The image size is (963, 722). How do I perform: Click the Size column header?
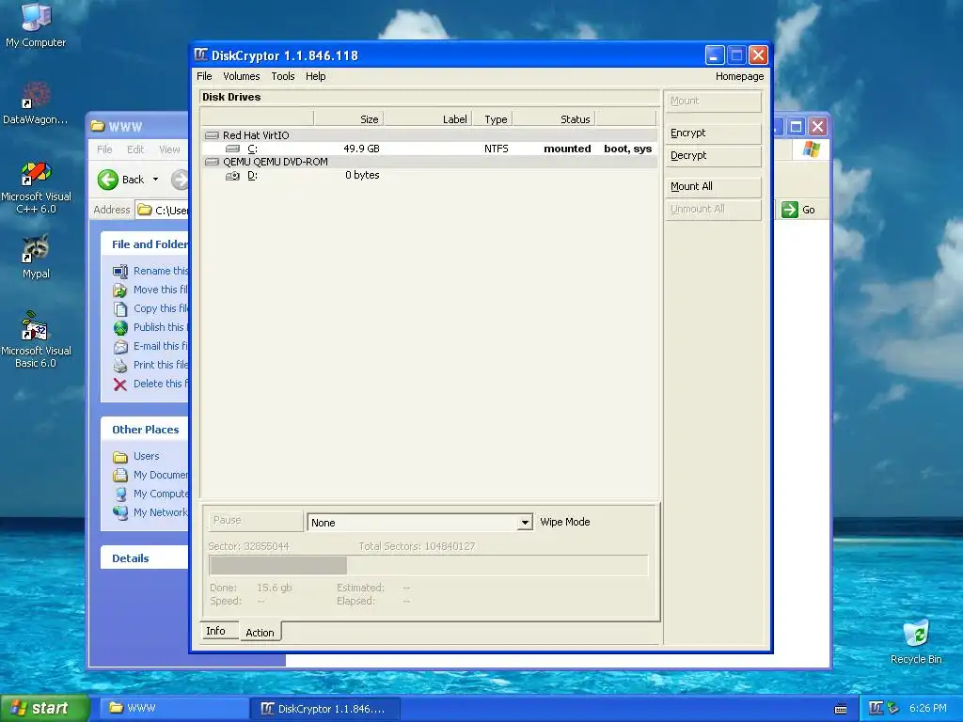(349, 118)
